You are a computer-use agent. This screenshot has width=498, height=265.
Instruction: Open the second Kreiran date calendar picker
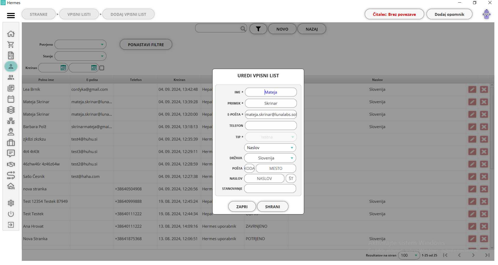tap(94, 68)
